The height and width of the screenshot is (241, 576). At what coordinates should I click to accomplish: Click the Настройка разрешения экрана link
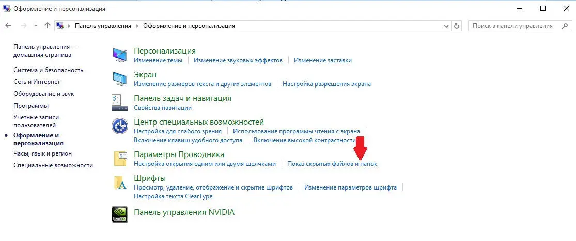point(326,84)
